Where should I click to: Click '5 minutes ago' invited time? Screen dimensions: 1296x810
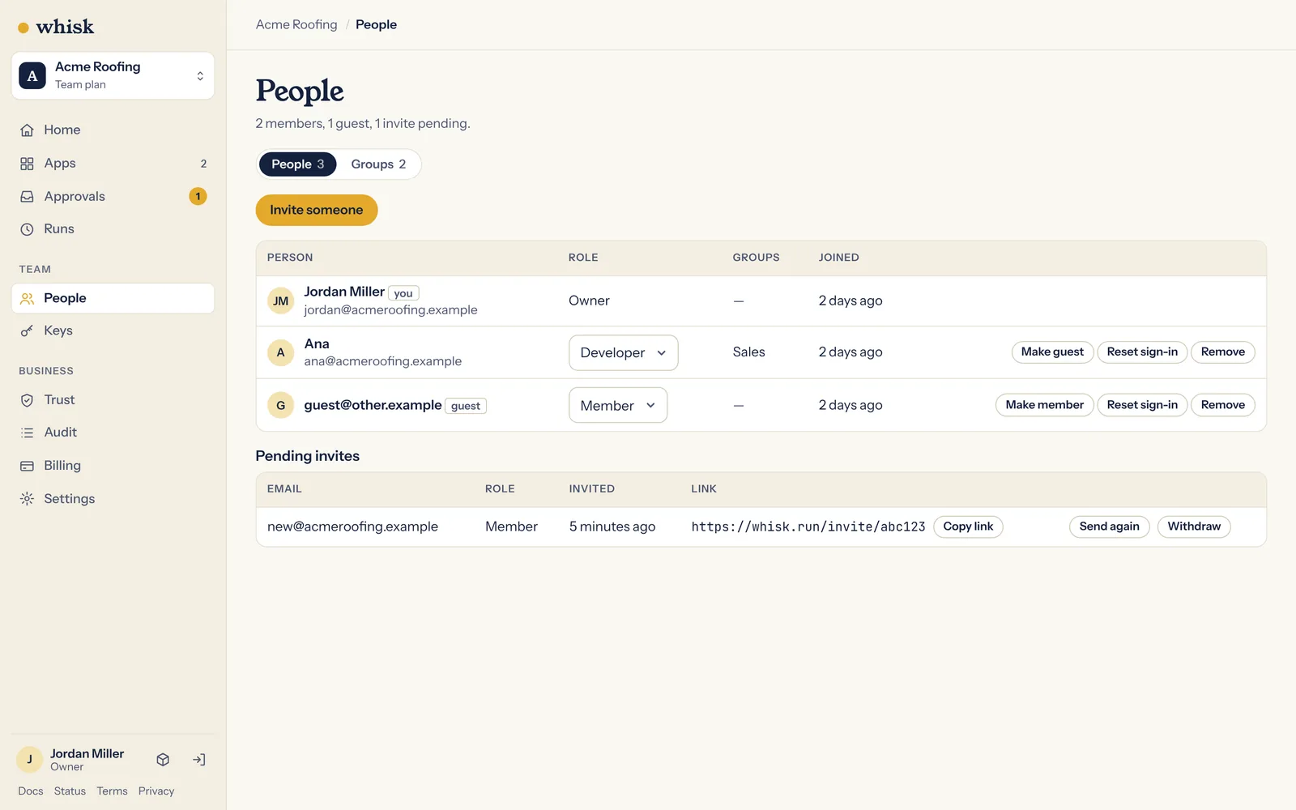612,526
